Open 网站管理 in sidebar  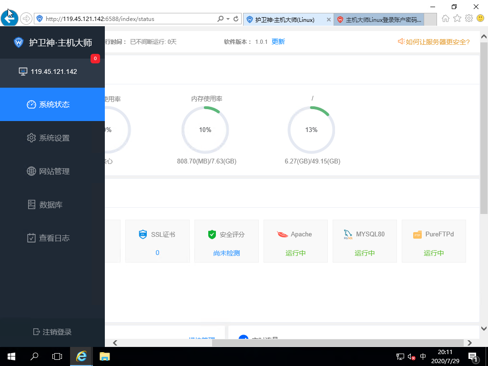click(x=52, y=171)
